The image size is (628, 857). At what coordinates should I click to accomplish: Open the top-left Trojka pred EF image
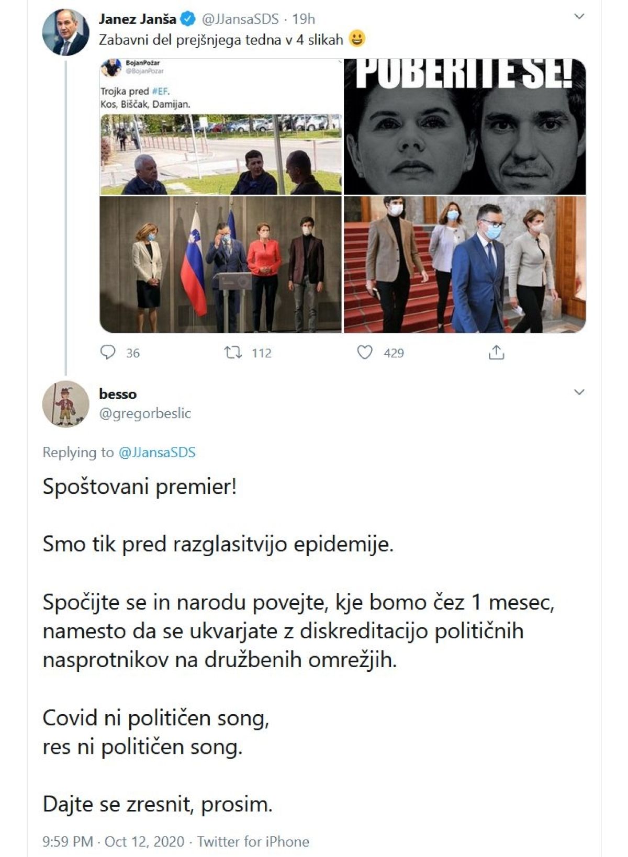click(x=220, y=127)
